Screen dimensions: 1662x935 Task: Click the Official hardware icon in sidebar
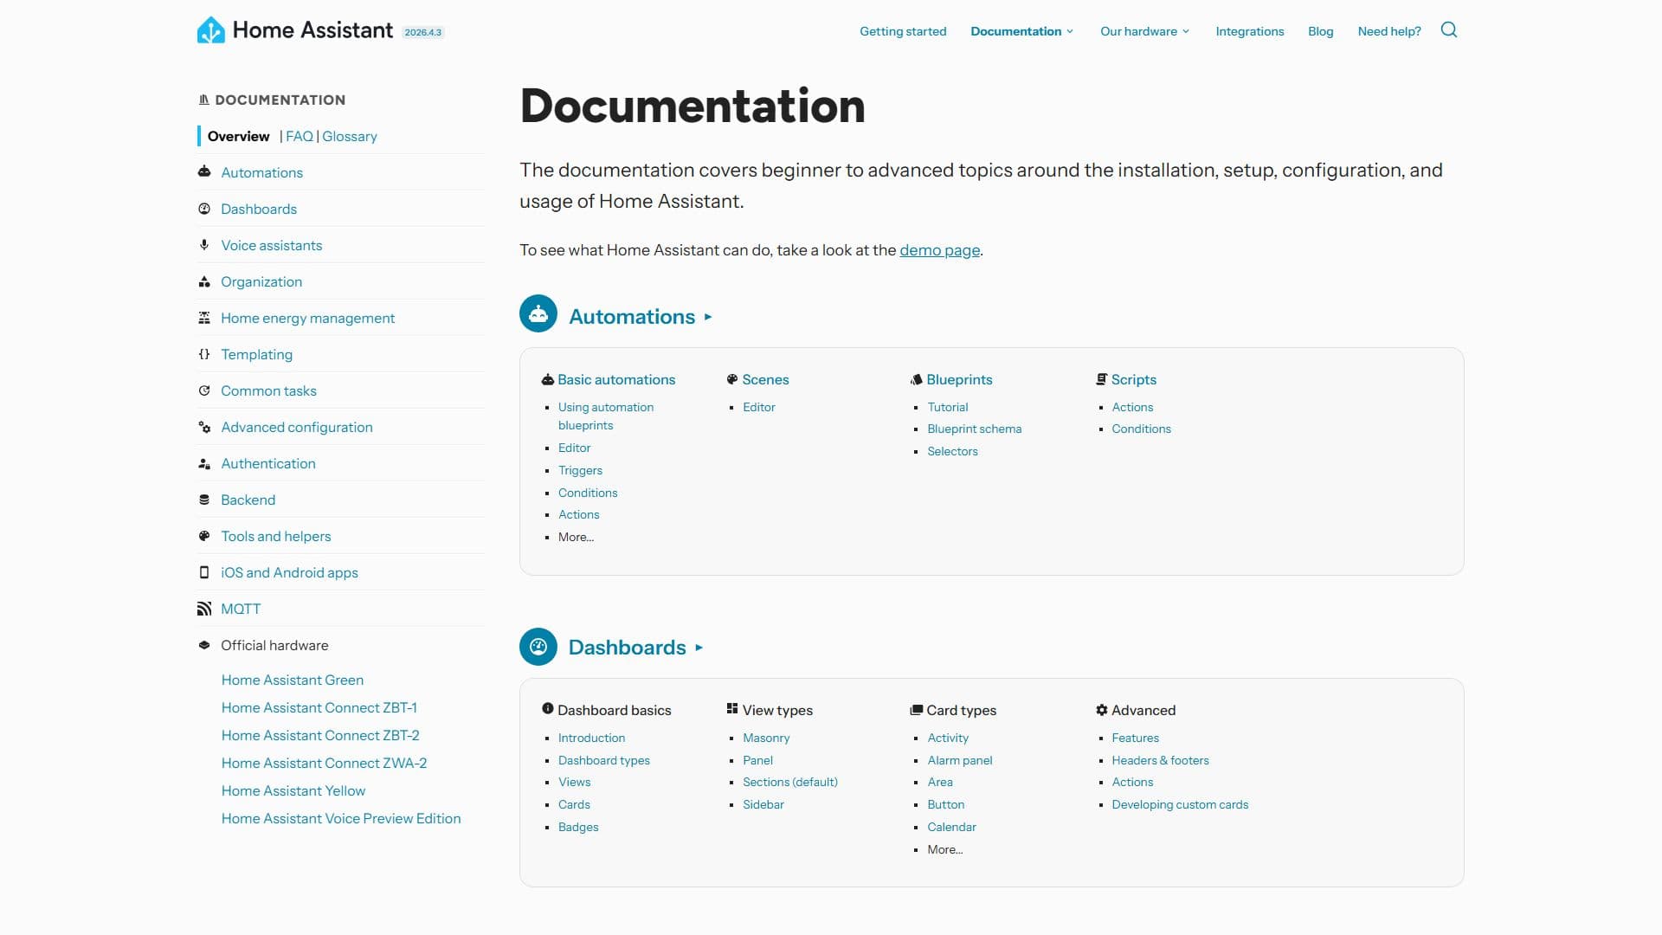[204, 645]
